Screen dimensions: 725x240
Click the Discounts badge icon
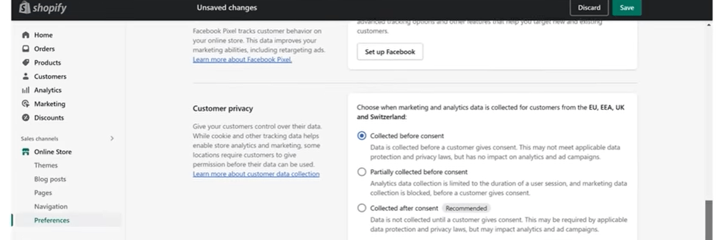point(25,117)
